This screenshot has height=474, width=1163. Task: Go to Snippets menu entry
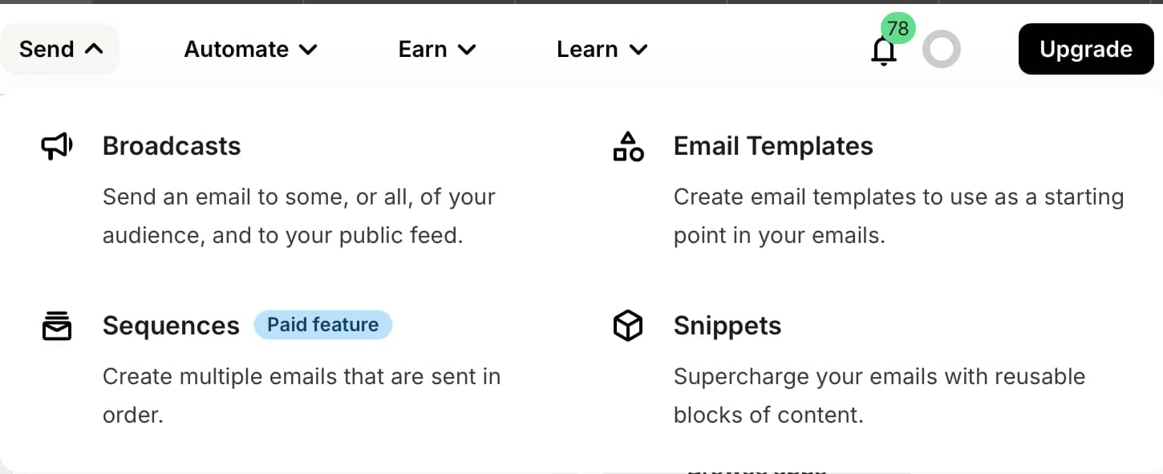(727, 326)
